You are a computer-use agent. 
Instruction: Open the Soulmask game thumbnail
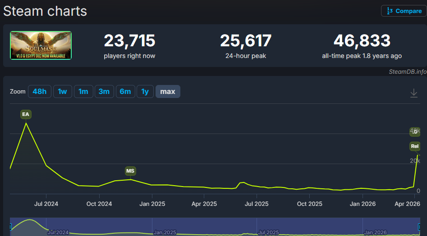pos(41,45)
